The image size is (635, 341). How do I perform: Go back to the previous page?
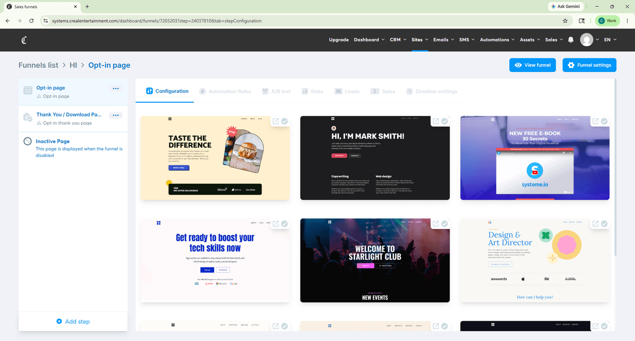tap(8, 21)
